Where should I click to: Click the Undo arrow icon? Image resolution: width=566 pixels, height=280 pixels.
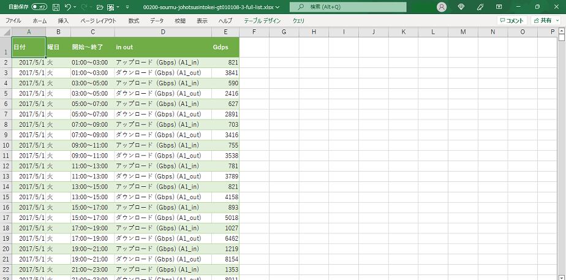[67, 7]
